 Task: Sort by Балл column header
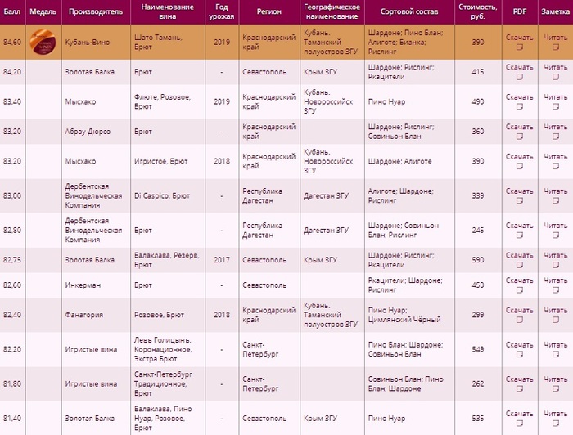tap(12, 11)
